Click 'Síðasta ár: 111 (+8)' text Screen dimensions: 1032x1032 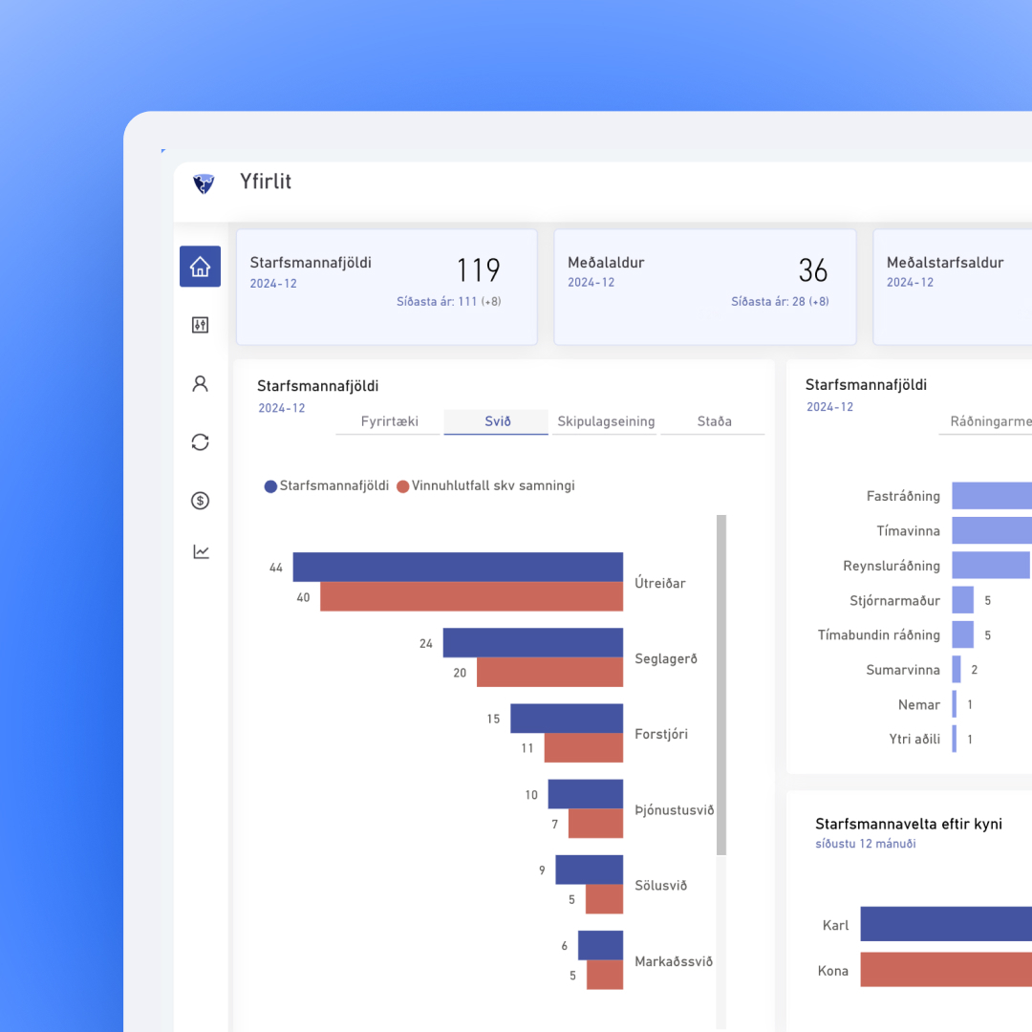pyautogui.click(x=448, y=301)
